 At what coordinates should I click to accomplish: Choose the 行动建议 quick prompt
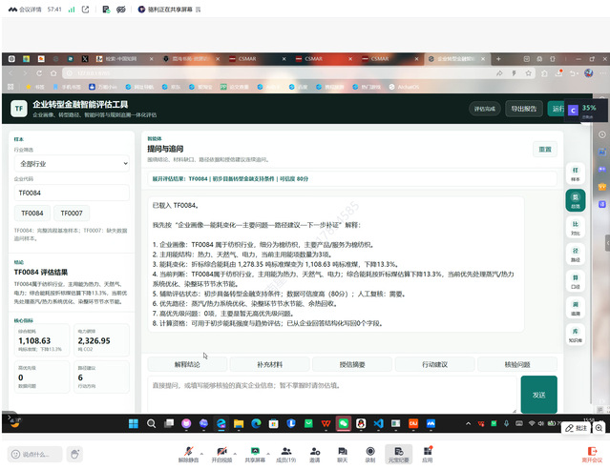tap(435, 364)
